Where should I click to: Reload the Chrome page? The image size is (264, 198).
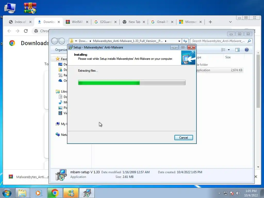[x=26, y=31]
